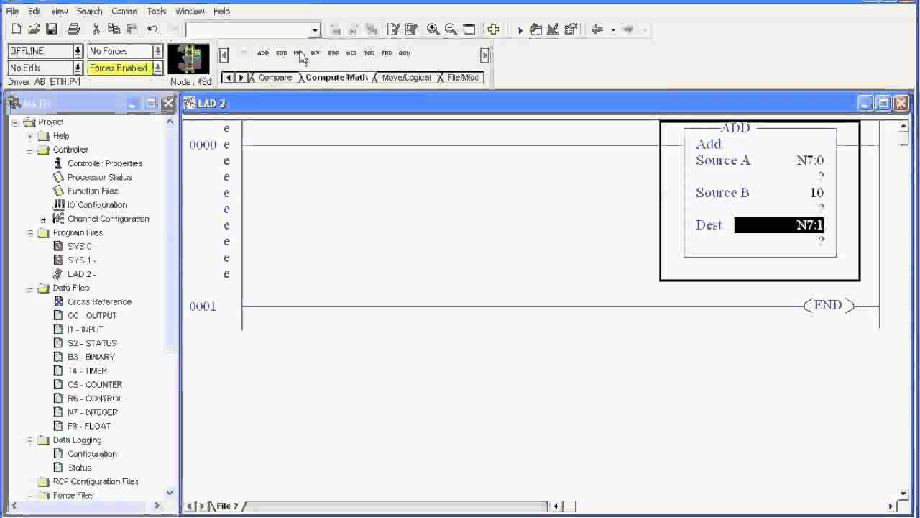This screenshot has height=518, width=920.
Task: Click the Verify Project icon
Action: [411, 29]
